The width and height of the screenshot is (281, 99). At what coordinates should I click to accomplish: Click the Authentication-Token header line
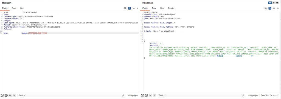(x=32, y=27)
